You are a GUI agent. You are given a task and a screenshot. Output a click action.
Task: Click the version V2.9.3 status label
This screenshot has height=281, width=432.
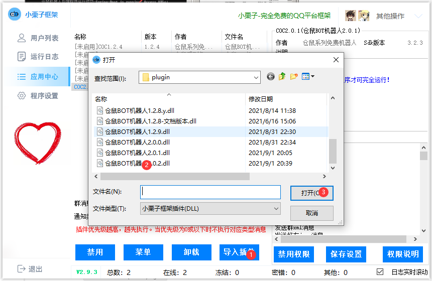point(86,272)
